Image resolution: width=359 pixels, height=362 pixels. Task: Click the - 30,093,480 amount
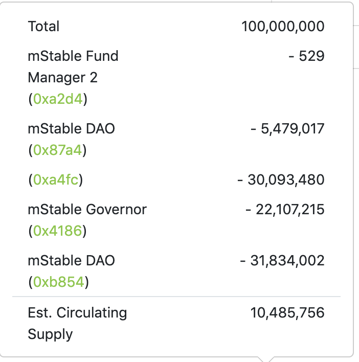pyautogui.click(x=281, y=179)
